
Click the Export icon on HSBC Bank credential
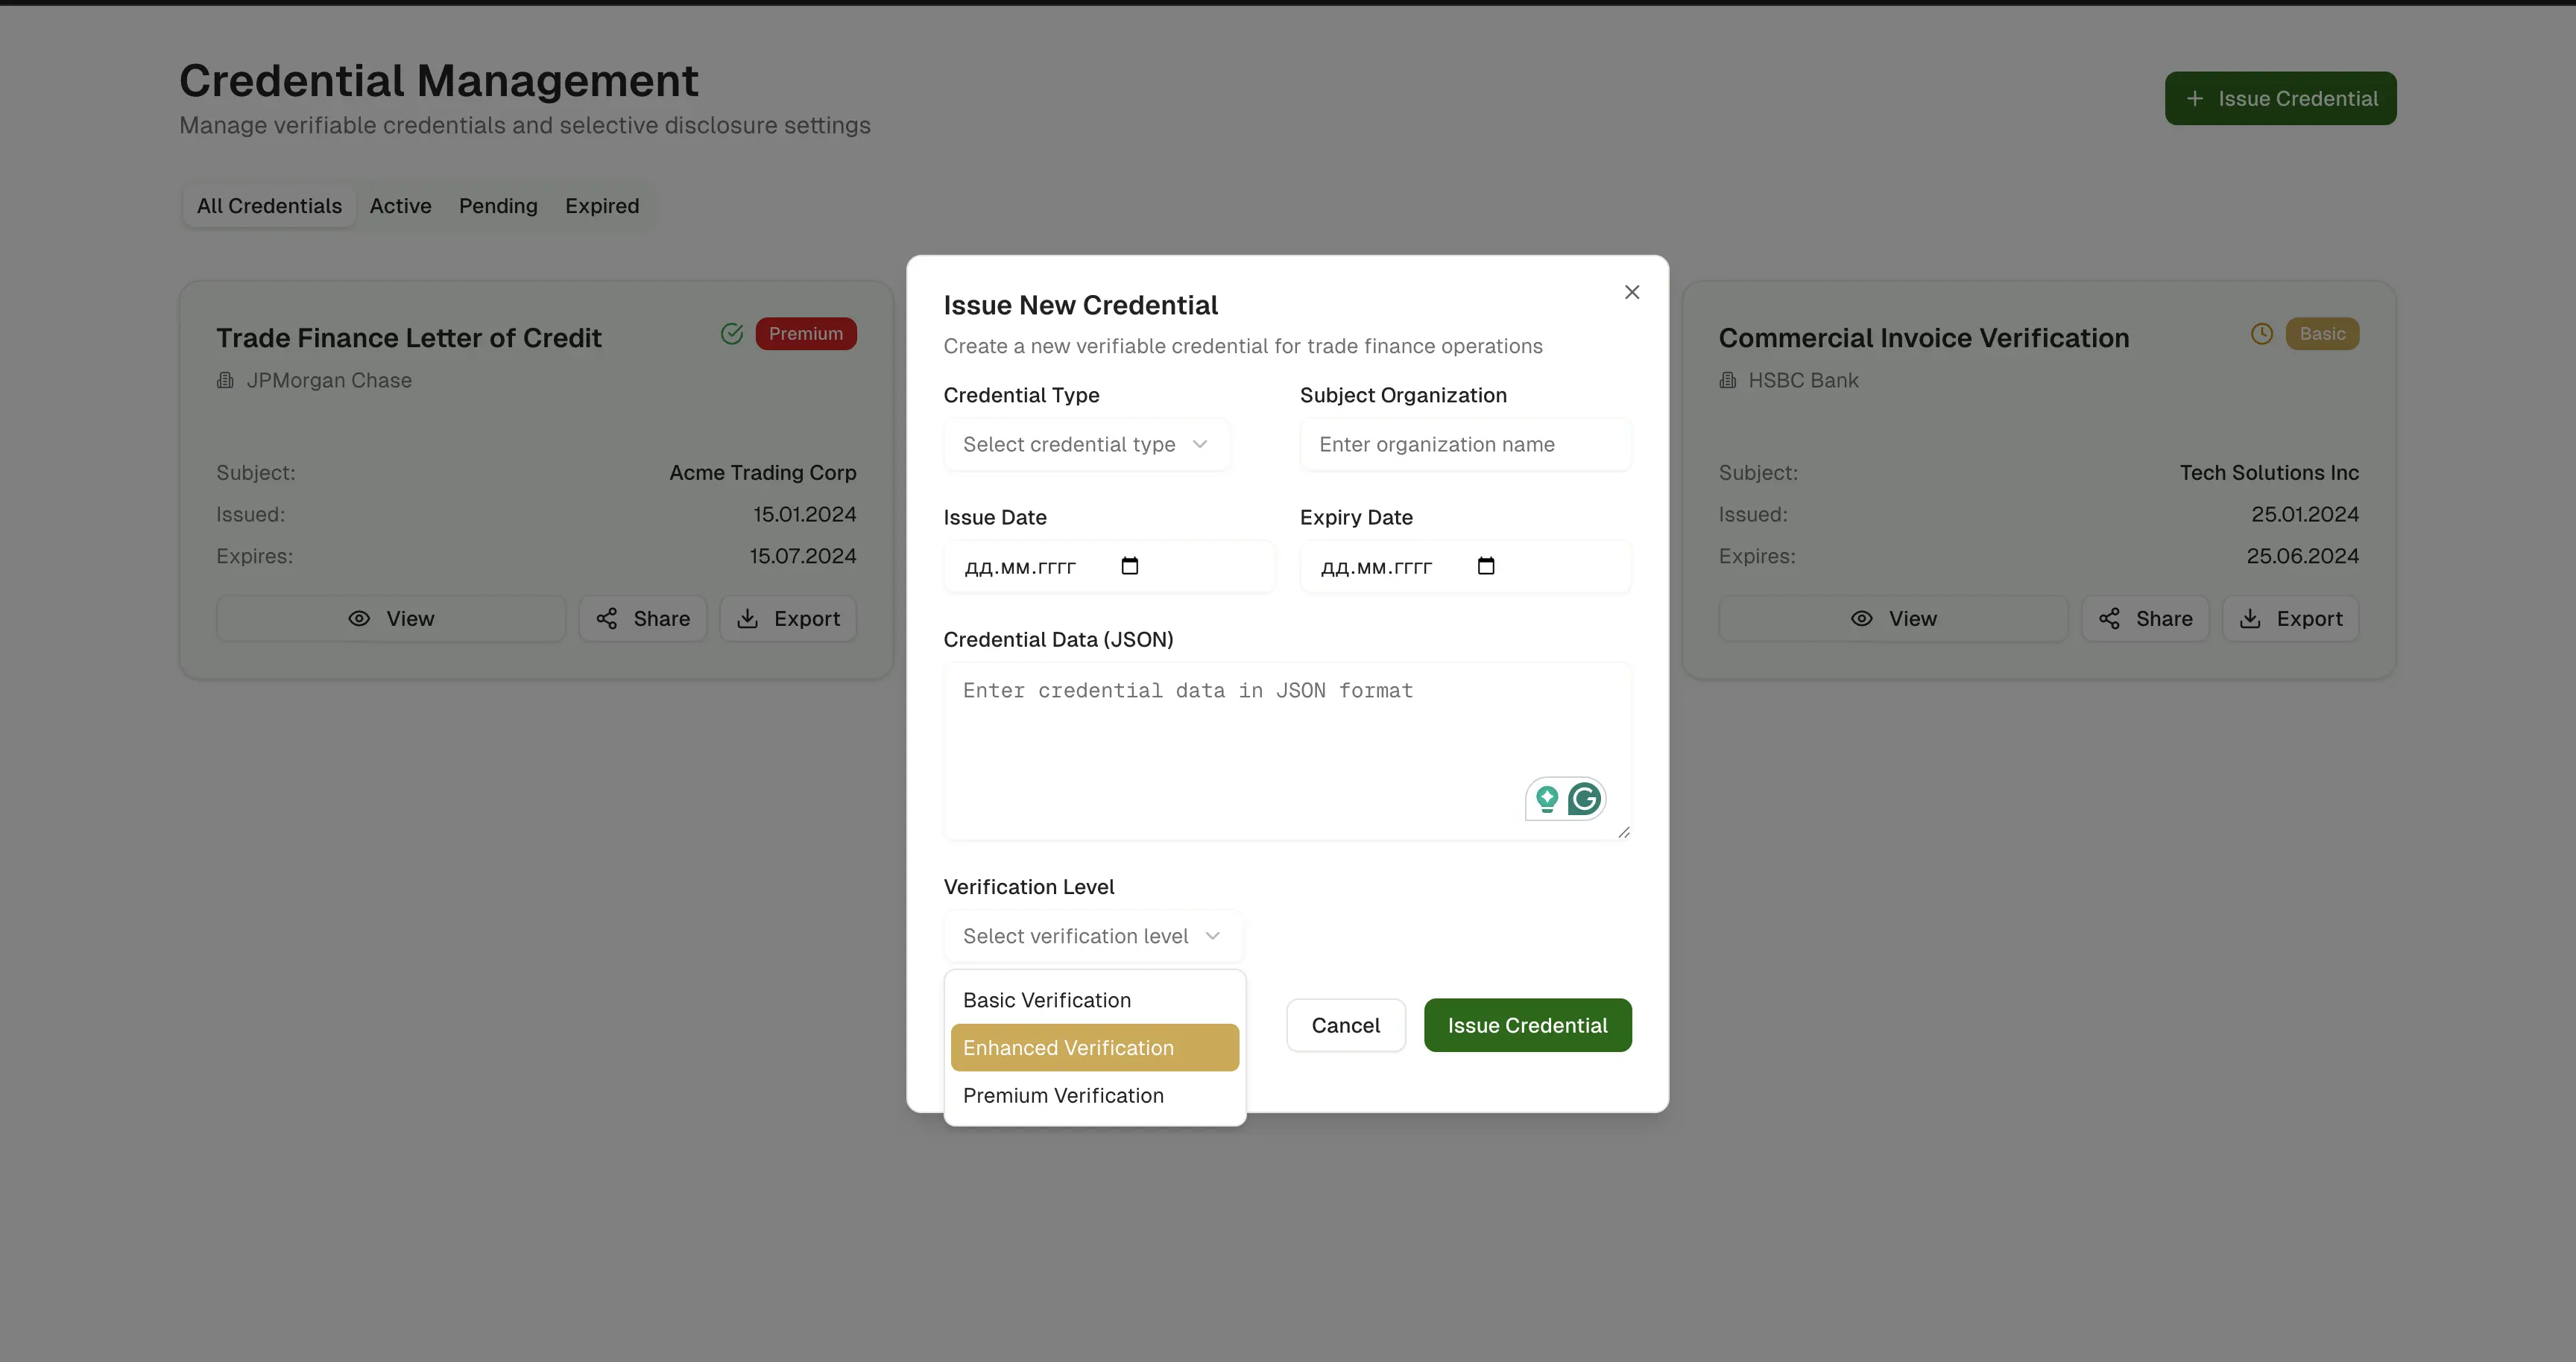2251,618
